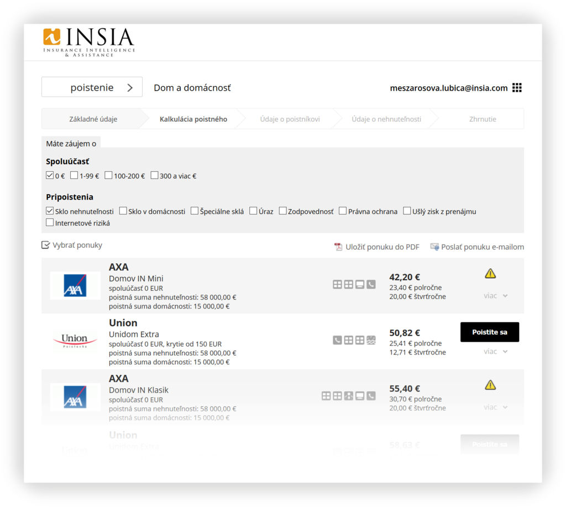
Task: Click '25,41 € polročne' text
Action: point(416,343)
